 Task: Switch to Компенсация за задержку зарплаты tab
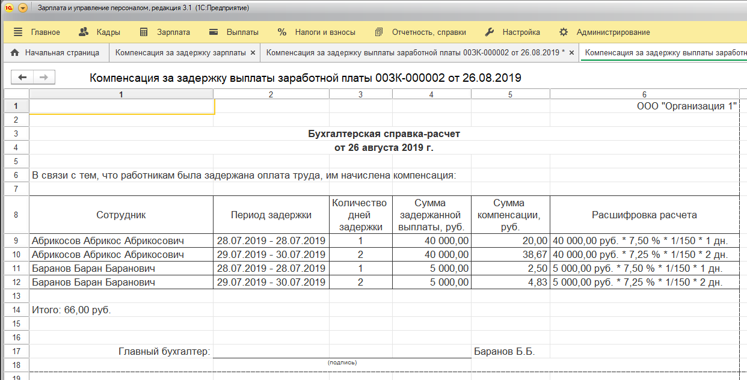tap(180, 53)
